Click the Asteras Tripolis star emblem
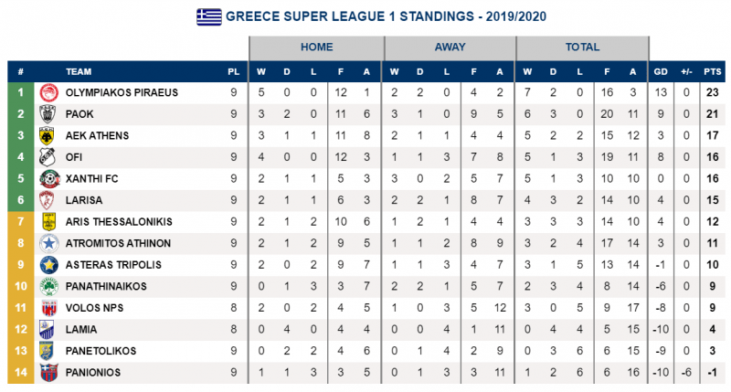Image resolution: width=731 pixels, height=392 pixels. click(x=48, y=265)
